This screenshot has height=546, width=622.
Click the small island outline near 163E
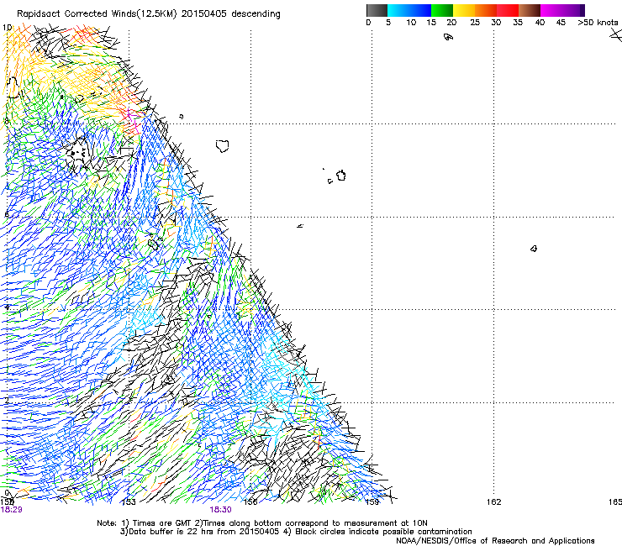534,249
